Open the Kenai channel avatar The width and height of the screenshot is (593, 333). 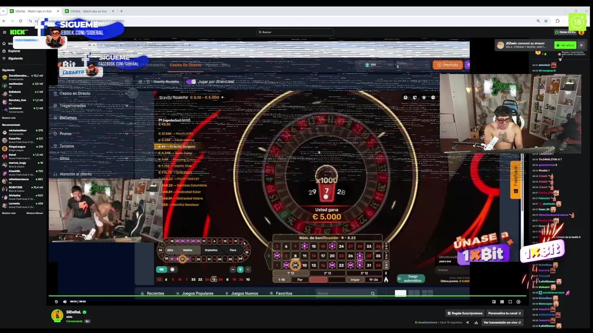pyautogui.click(x=5, y=155)
